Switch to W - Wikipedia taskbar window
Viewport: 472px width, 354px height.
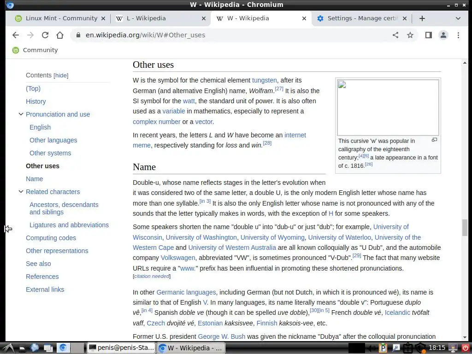[191, 348]
